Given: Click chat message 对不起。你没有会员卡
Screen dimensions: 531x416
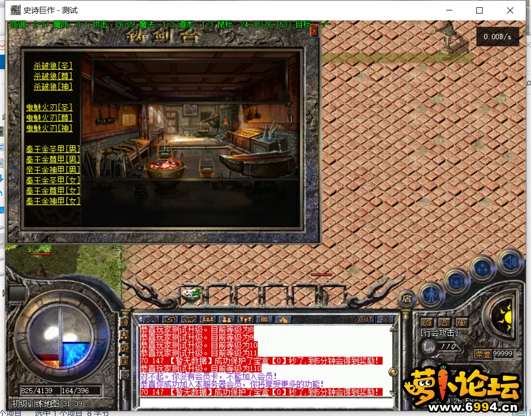Looking at the screenshot, I should coord(209,376).
